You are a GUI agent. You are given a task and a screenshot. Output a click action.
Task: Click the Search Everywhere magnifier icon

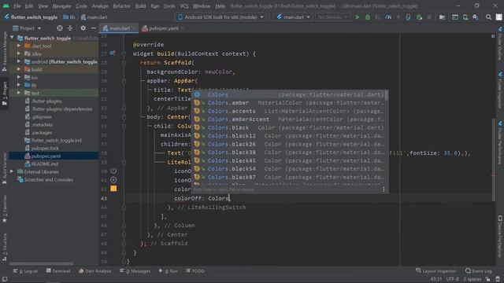click(x=488, y=17)
